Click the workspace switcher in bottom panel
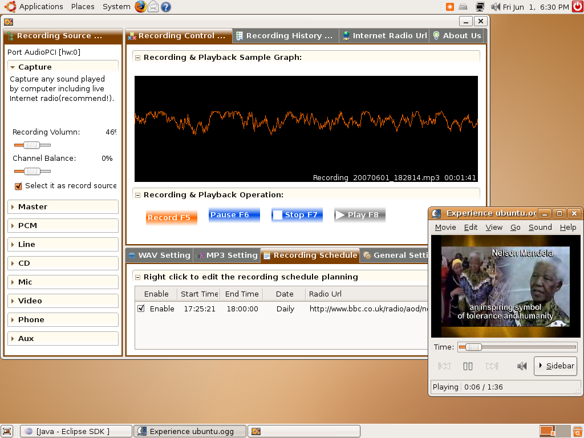Viewport: 584px width, 438px height. pos(554,431)
